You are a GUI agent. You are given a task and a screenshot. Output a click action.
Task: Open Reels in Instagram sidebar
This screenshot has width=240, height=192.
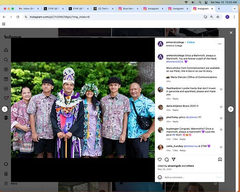(6, 79)
